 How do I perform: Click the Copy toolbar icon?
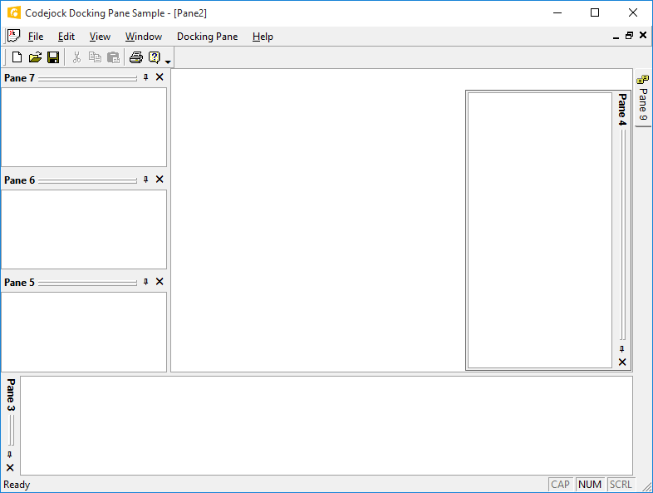coord(95,57)
